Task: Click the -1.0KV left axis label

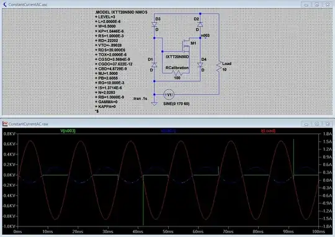Action: tap(9, 226)
